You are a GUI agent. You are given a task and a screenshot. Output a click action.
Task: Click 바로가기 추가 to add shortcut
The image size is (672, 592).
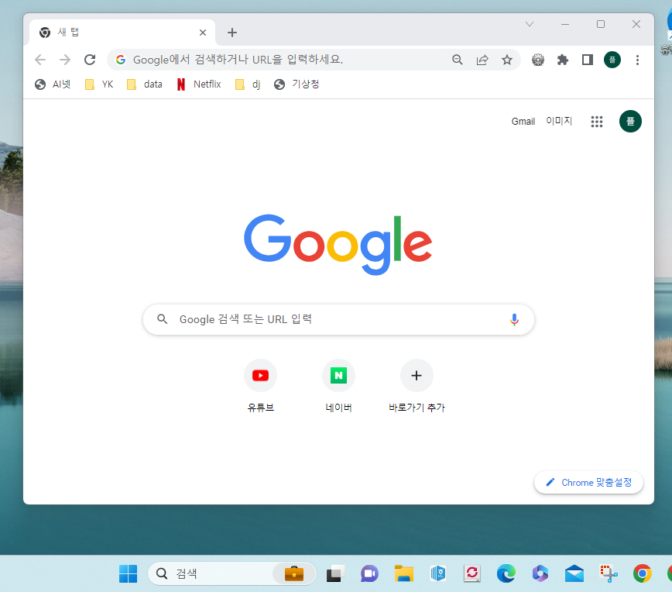click(x=417, y=386)
